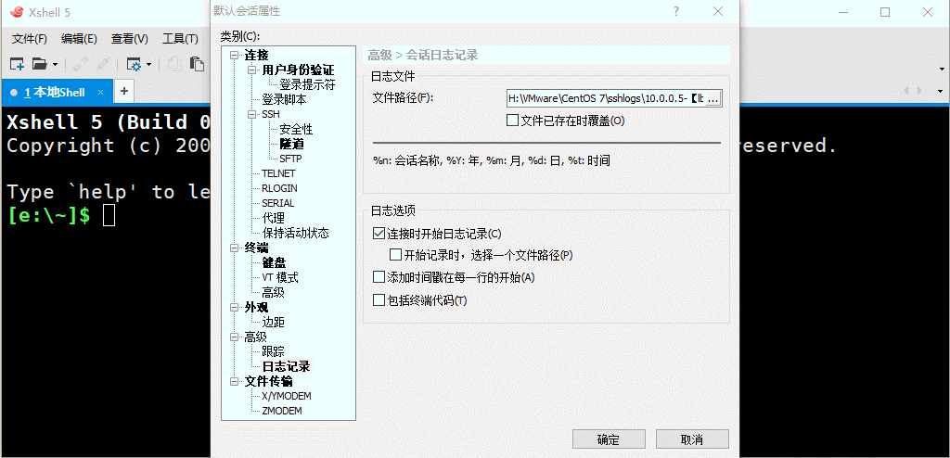Viewport: 950px width, 458px height.
Task: Collapse the 用户身份验证 tree node
Action: tap(252, 70)
